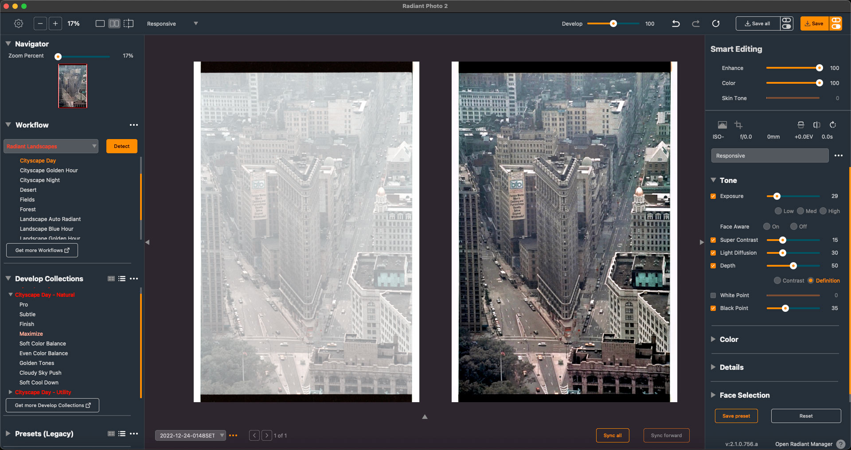Expand the Presets (Legacy) panel
This screenshot has height=450, width=851.
(8, 434)
